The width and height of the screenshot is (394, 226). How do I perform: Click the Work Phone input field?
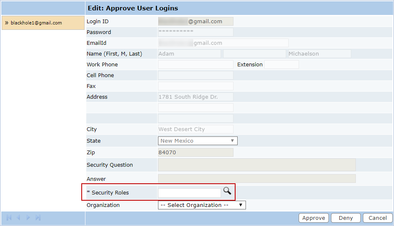[x=195, y=65]
